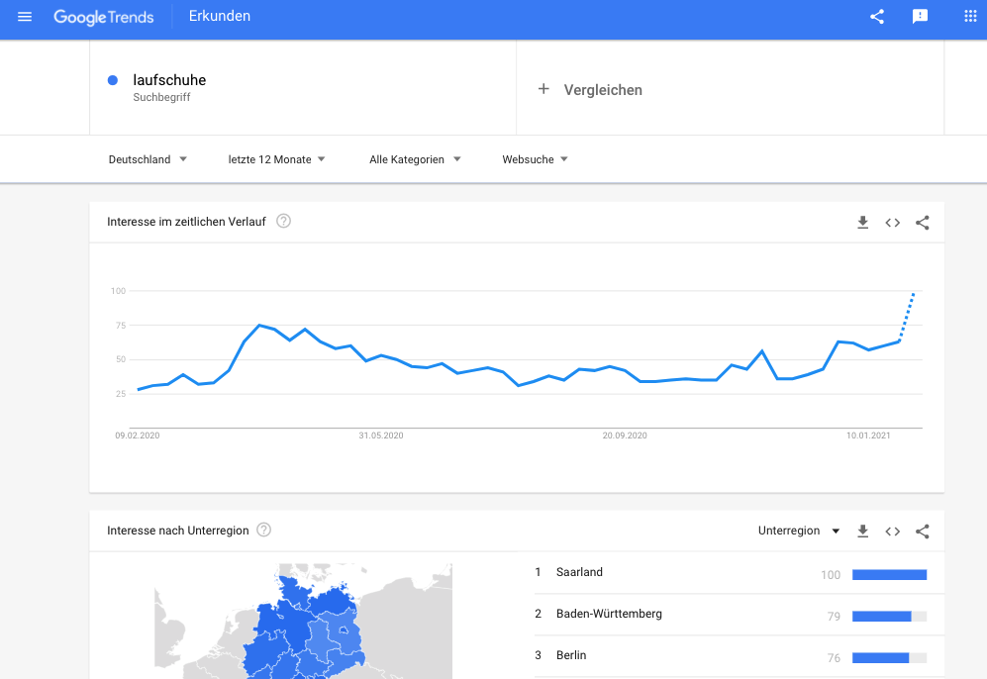The image size is (987, 679).
Task: Share this Trends page from header
Action: [x=877, y=17]
